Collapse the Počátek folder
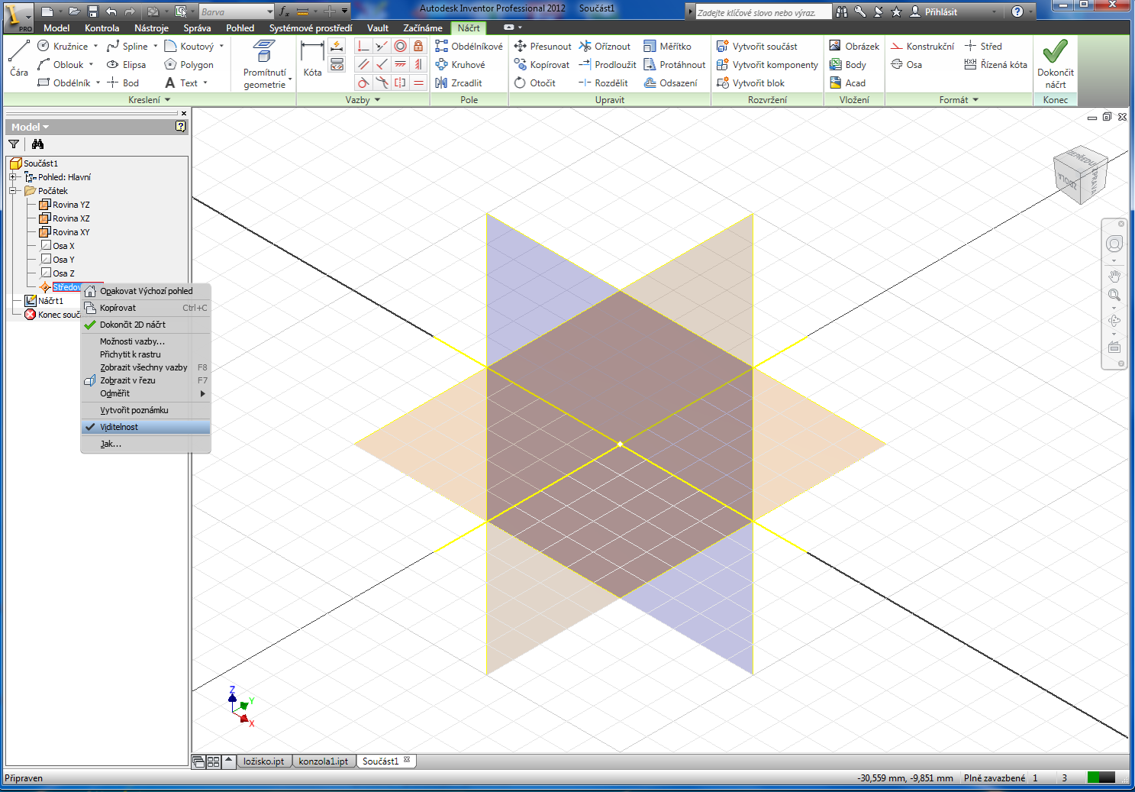This screenshot has width=1135, height=792. coord(13,191)
